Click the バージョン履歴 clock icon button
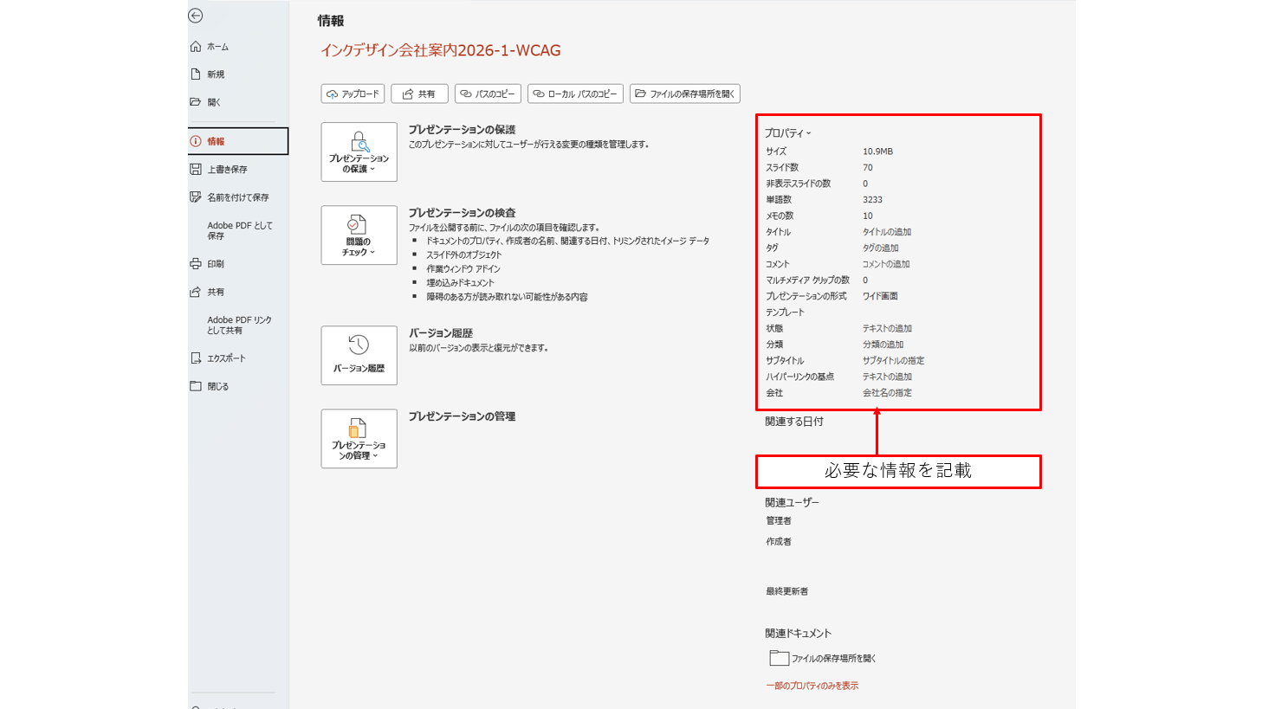The width and height of the screenshot is (1262, 709). (359, 355)
